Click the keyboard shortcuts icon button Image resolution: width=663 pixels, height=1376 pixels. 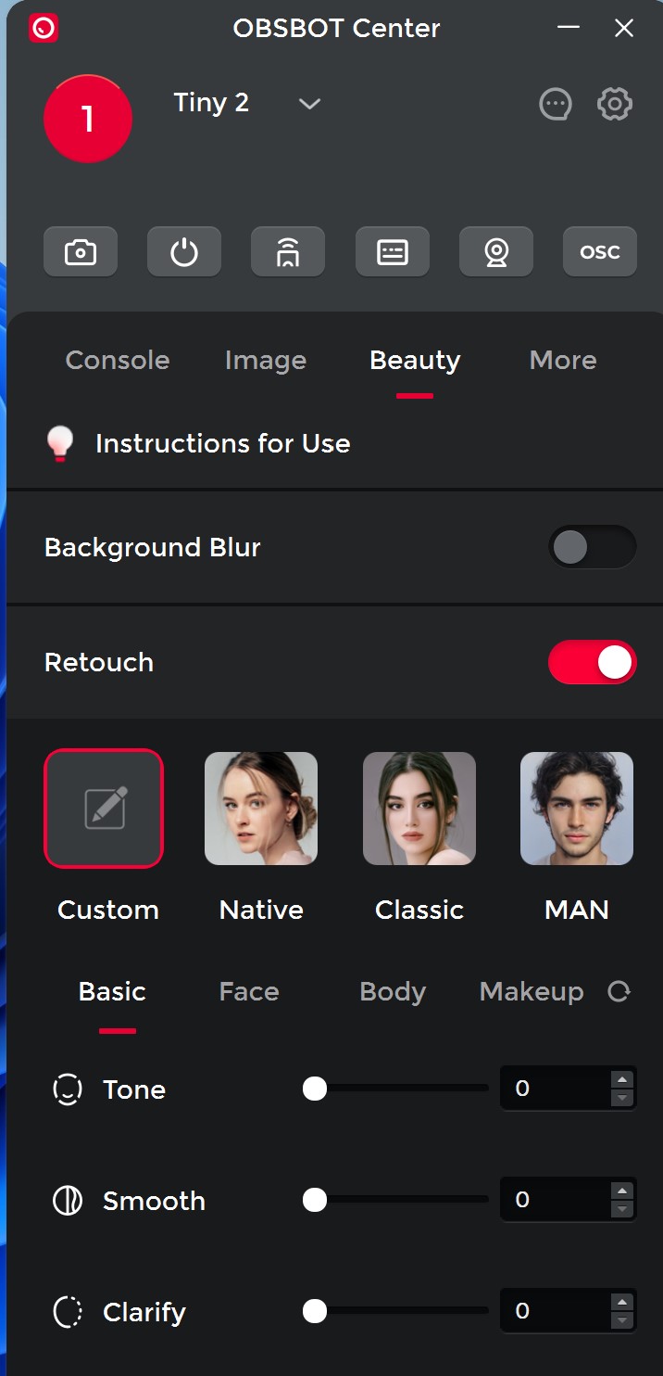pos(393,251)
